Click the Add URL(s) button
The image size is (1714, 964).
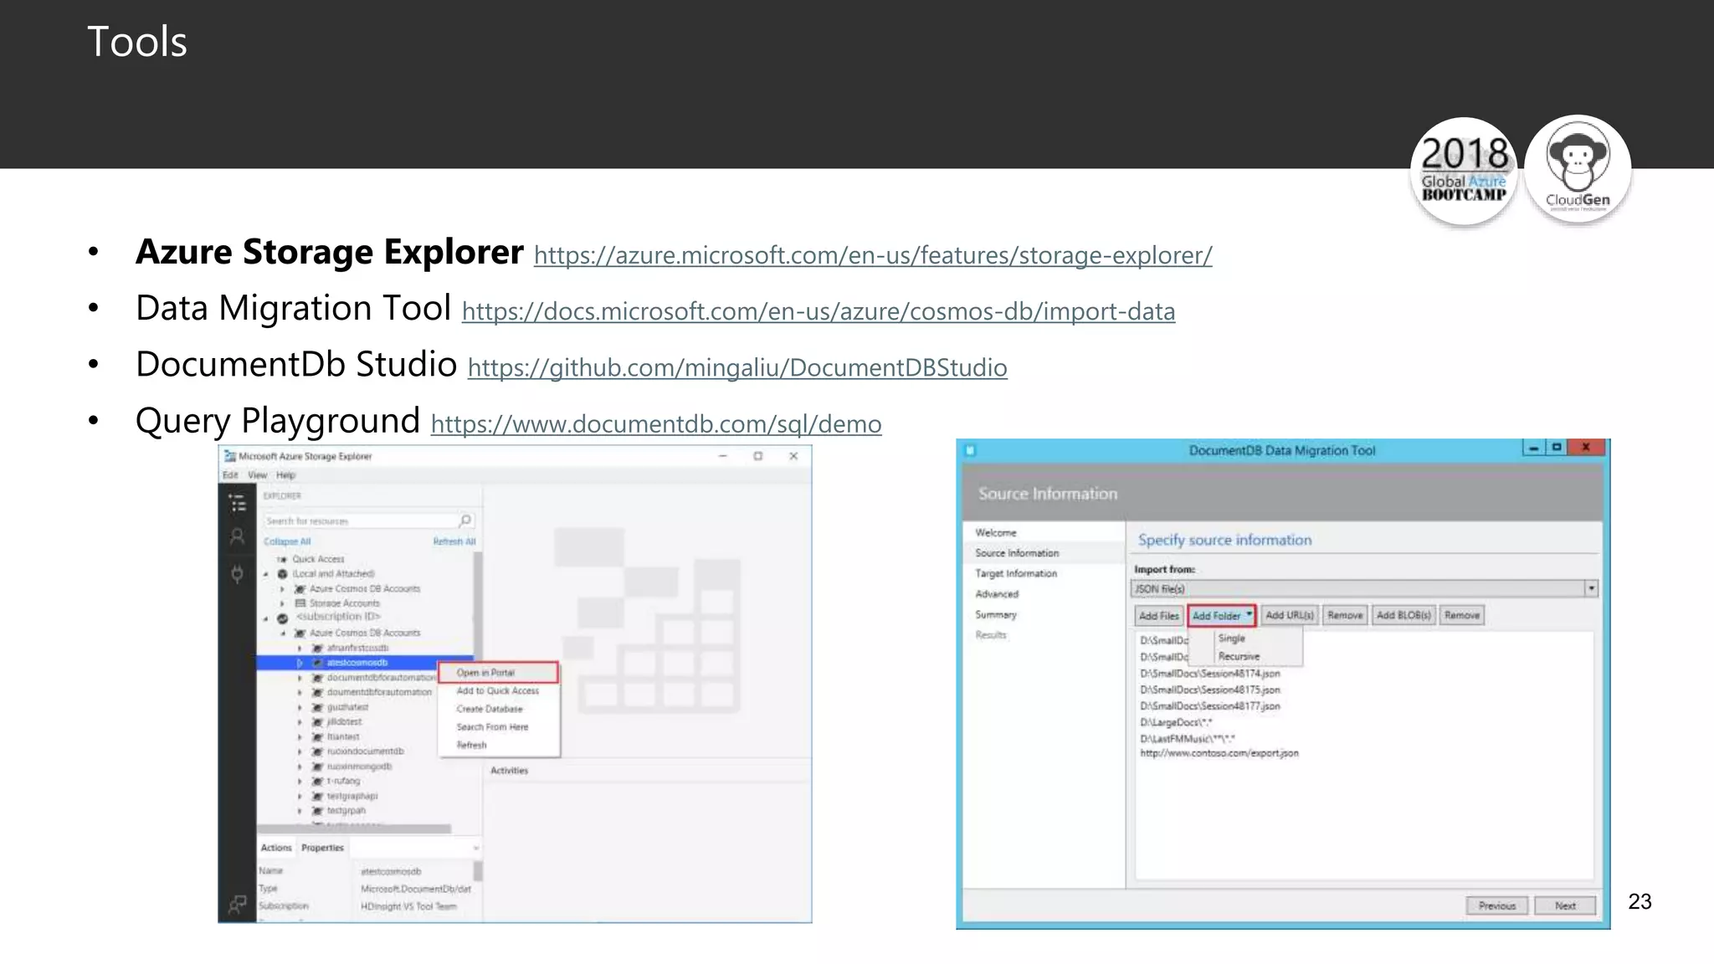click(x=1290, y=615)
